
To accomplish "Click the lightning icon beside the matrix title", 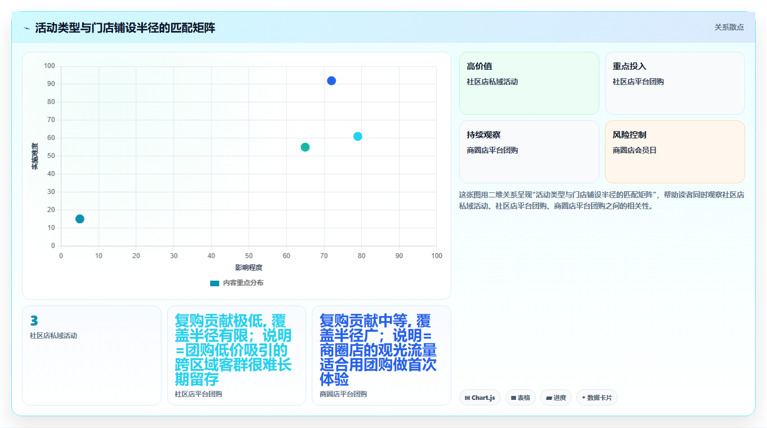I will pos(27,28).
